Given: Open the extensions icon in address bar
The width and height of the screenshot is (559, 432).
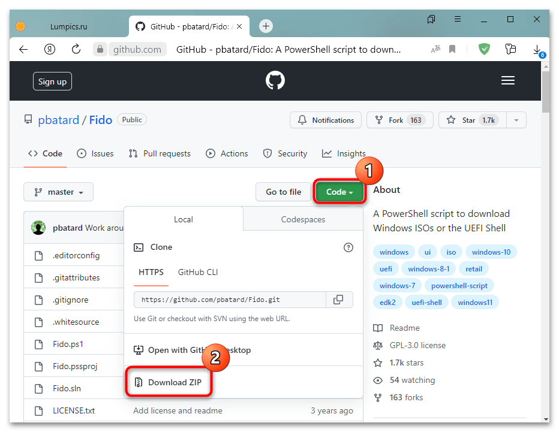Looking at the screenshot, I should 510,49.
